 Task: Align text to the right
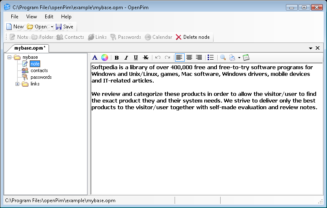coord(199,58)
